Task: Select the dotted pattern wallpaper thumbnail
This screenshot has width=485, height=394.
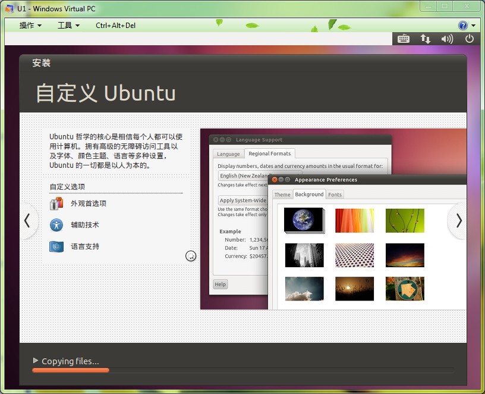Action: point(354,255)
